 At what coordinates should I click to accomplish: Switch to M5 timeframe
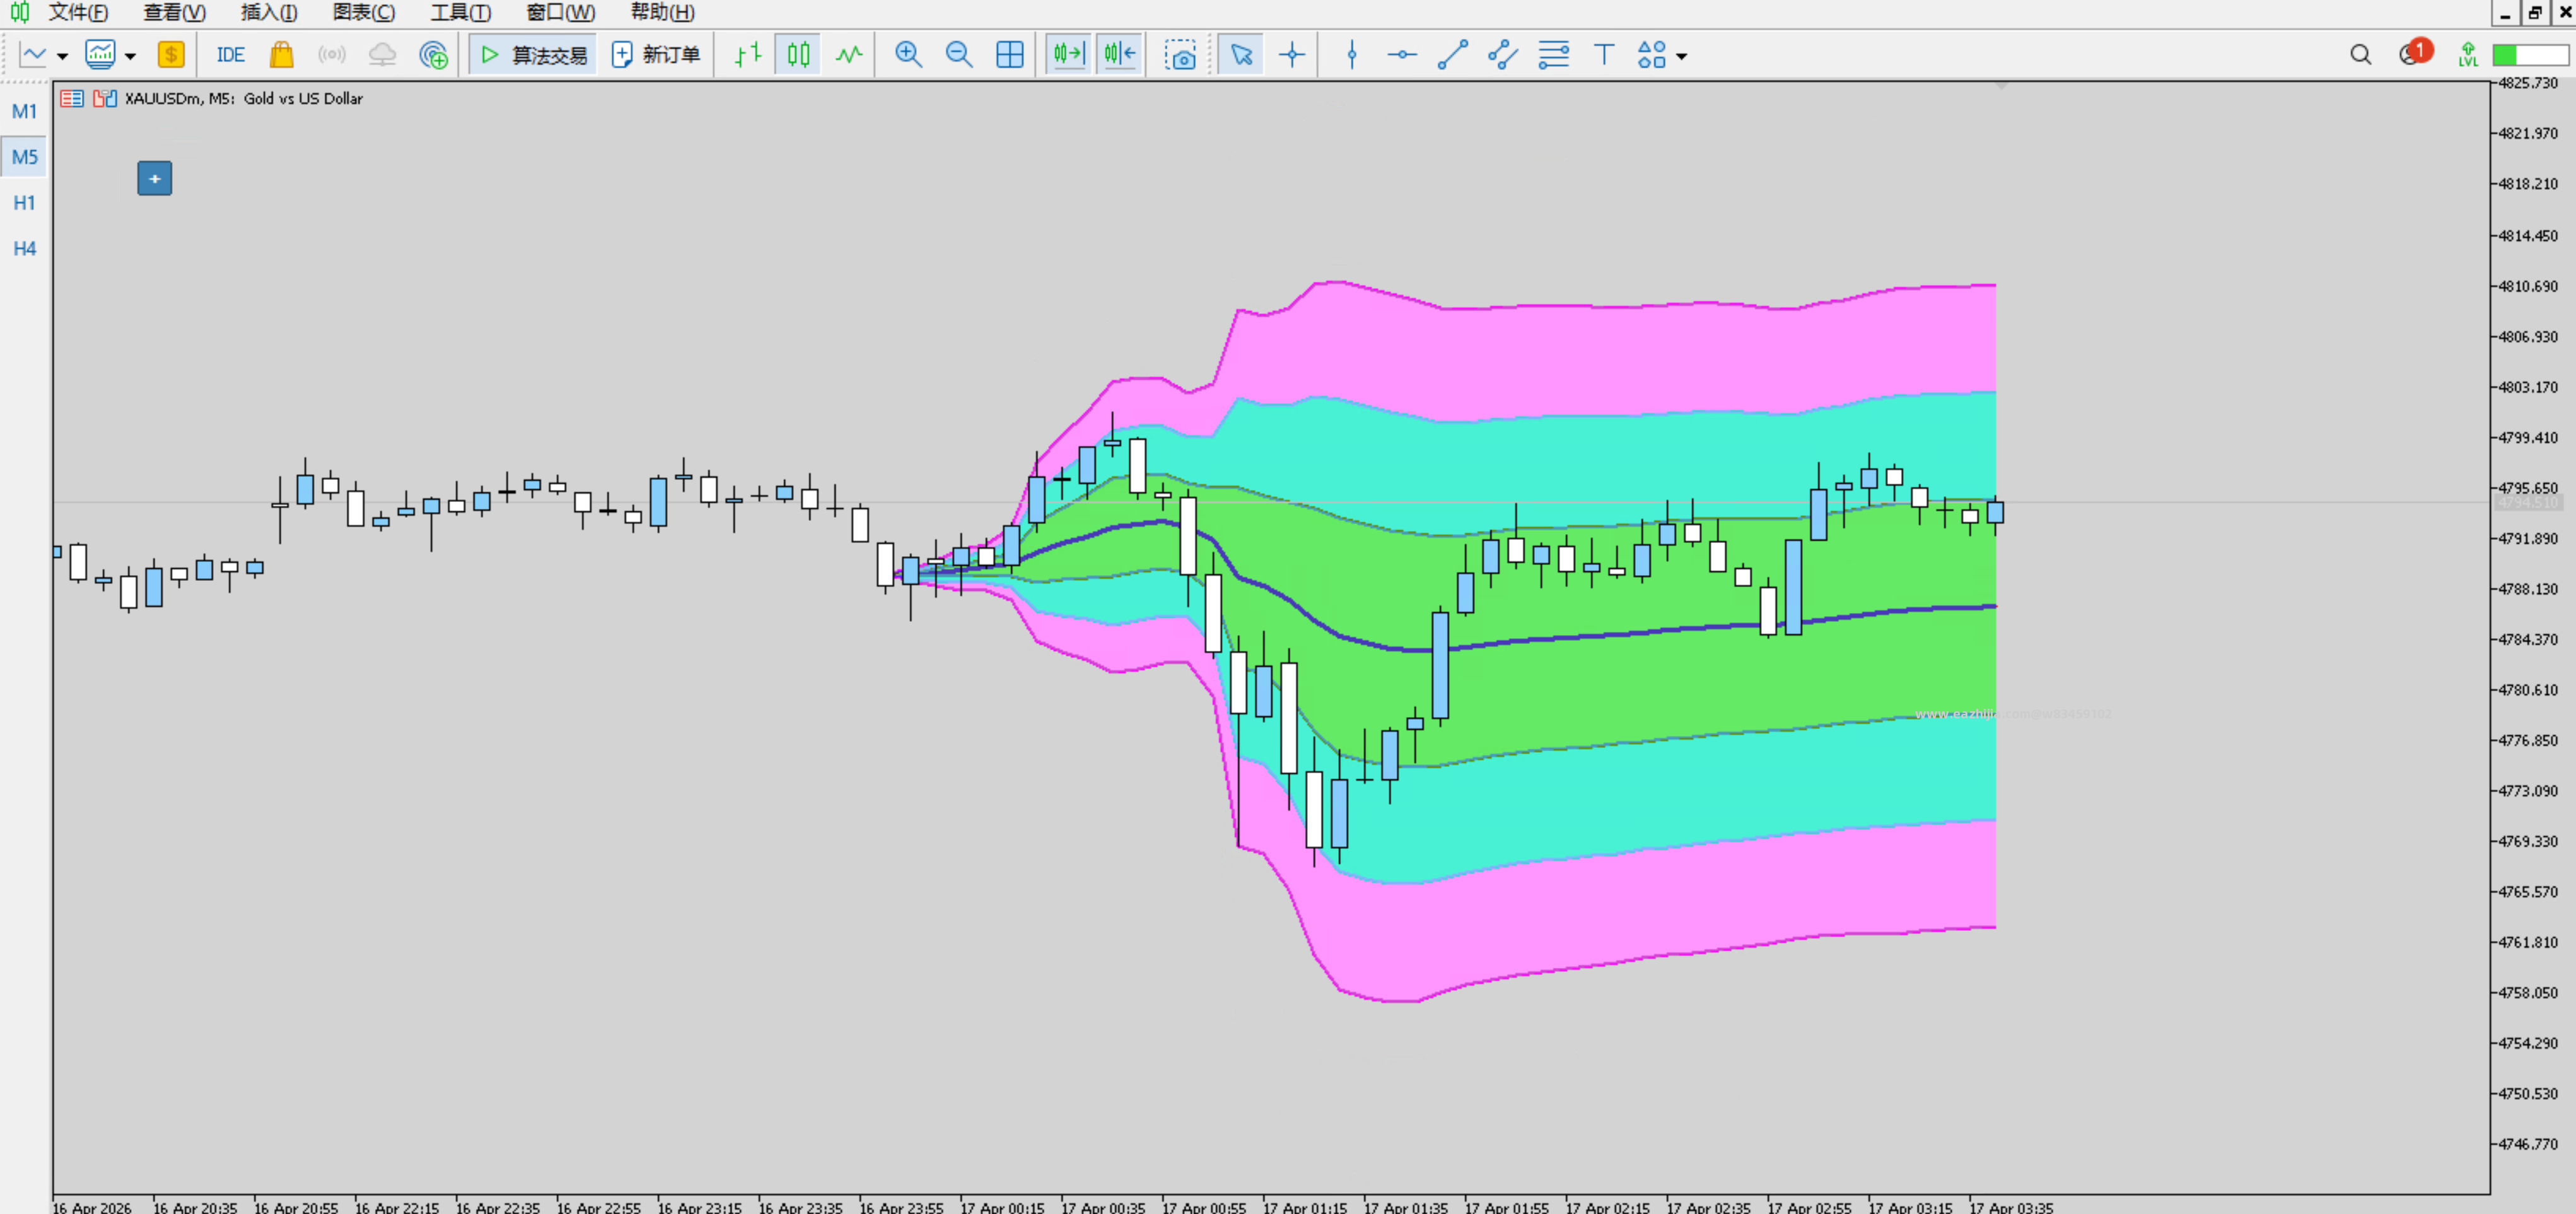tap(24, 157)
